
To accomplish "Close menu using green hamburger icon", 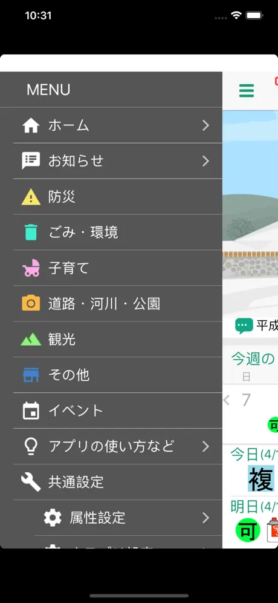I will [247, 90].
